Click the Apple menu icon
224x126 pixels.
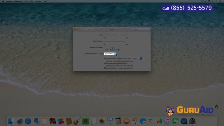(x=3, y=1)
